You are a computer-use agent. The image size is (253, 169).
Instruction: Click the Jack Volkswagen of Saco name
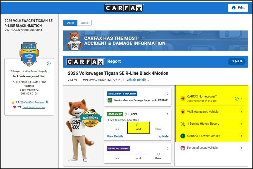pyautogui.click(x=29, y=76)
